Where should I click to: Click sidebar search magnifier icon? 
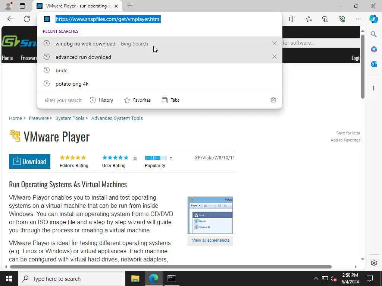pyautogui.click(x=374, y=34)
